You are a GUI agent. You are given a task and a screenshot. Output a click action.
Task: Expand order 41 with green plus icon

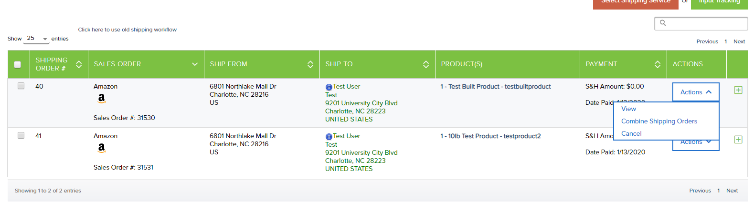(738, 140)
